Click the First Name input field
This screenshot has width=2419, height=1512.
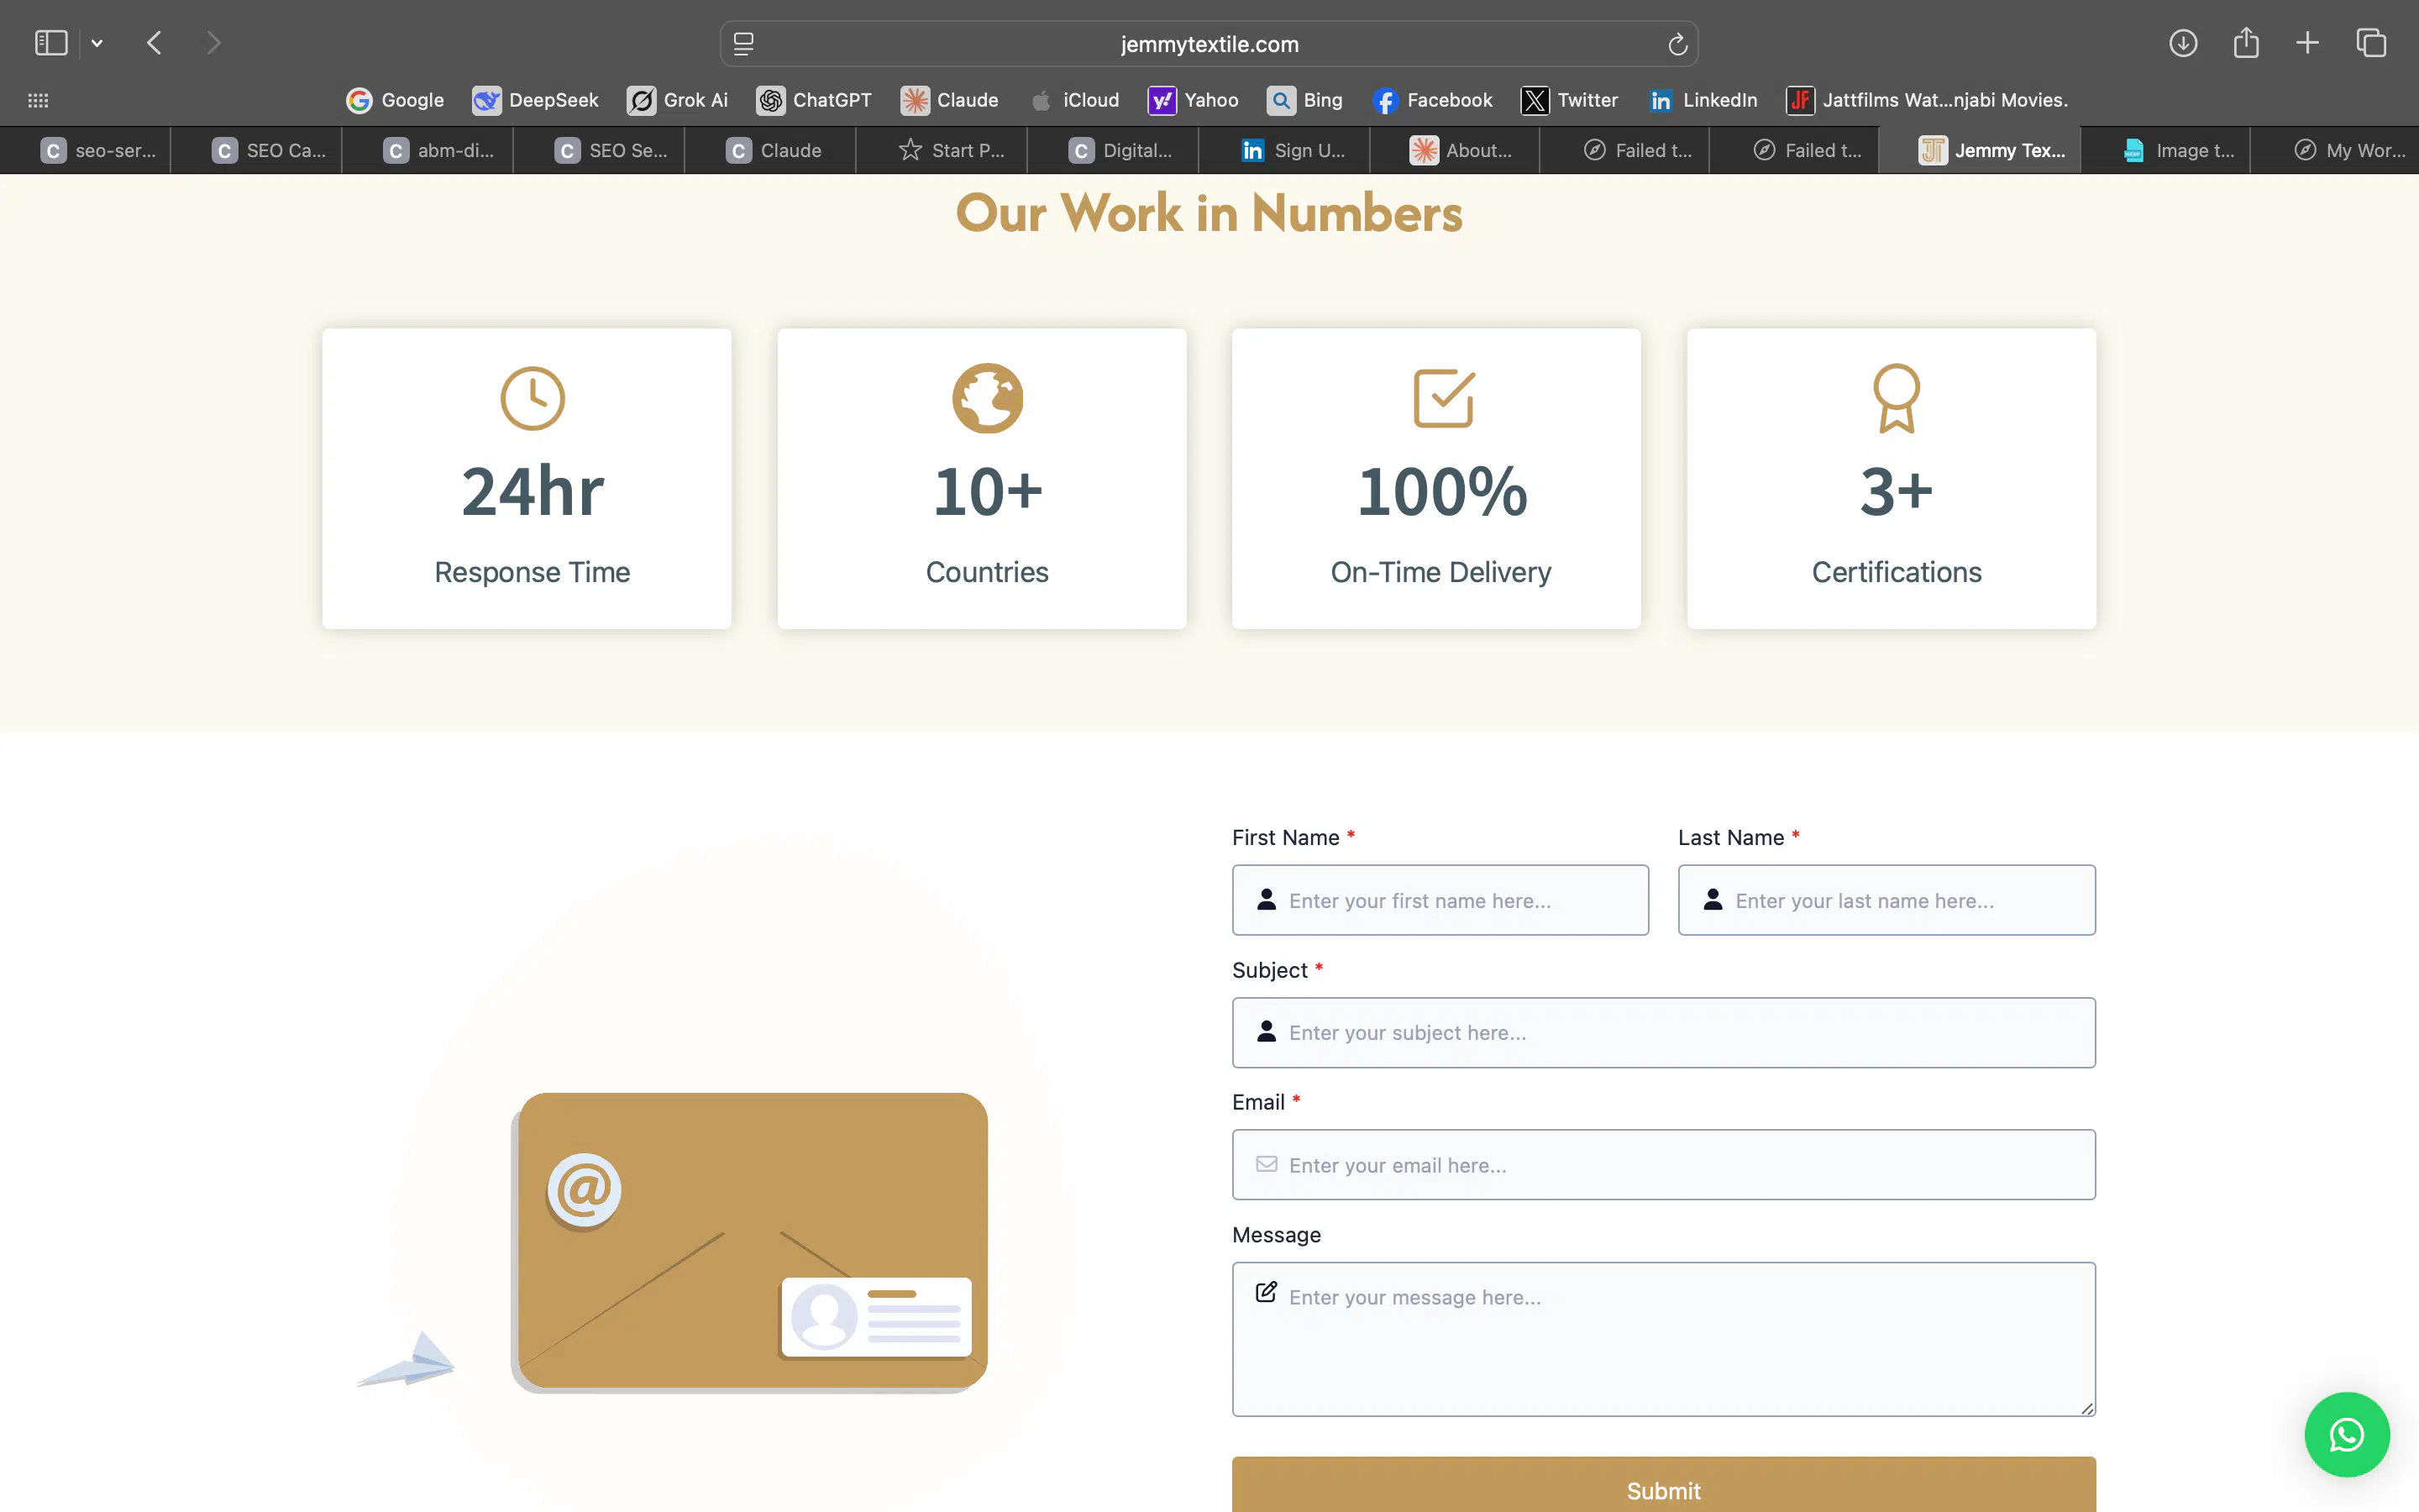click(1440, 900)
